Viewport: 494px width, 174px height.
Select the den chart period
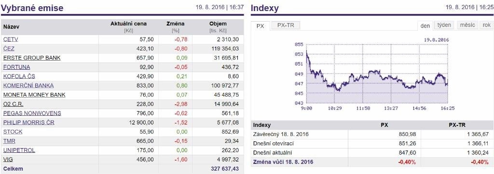(425, 26)
